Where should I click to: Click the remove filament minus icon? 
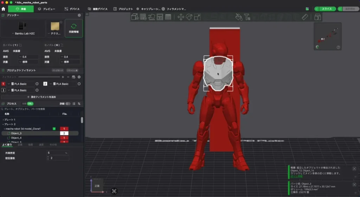coord(68,77)
